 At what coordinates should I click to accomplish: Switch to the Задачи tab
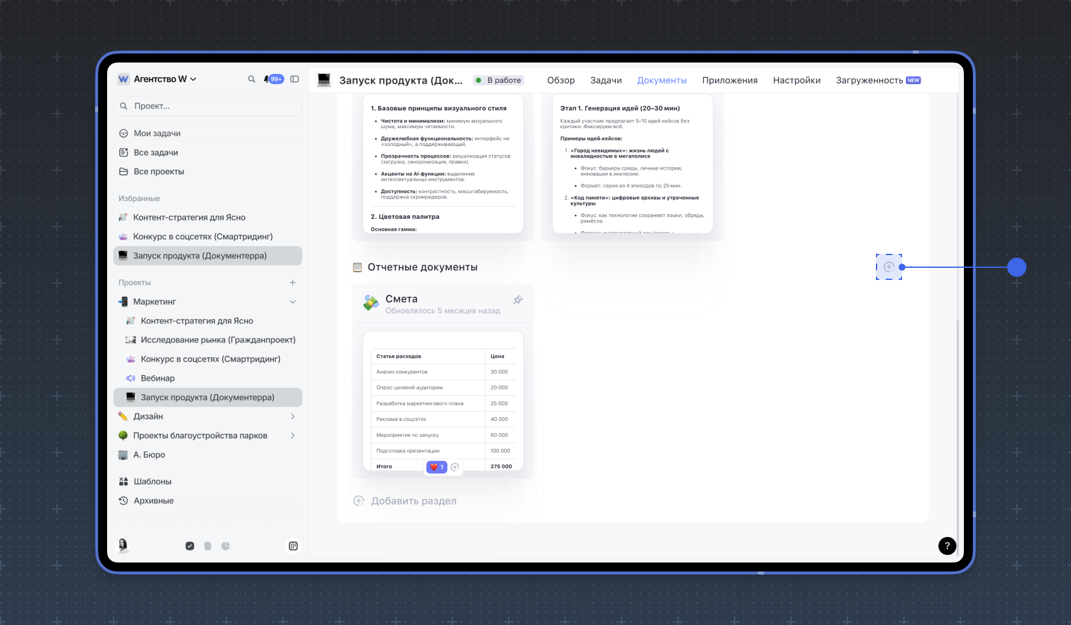[606, 80]
